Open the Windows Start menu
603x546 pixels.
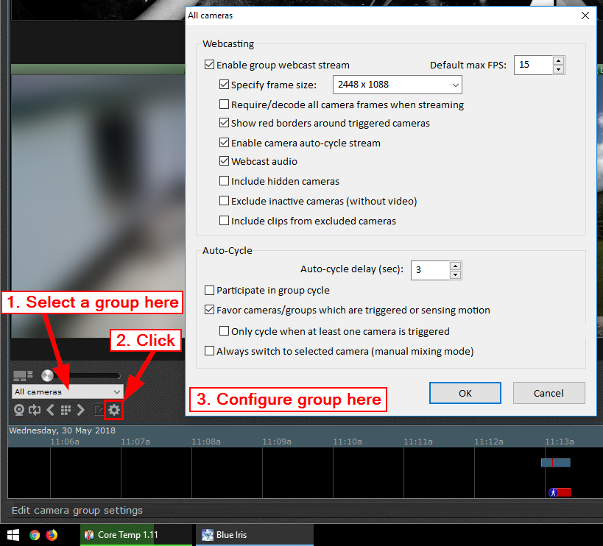tap(13, 535)
